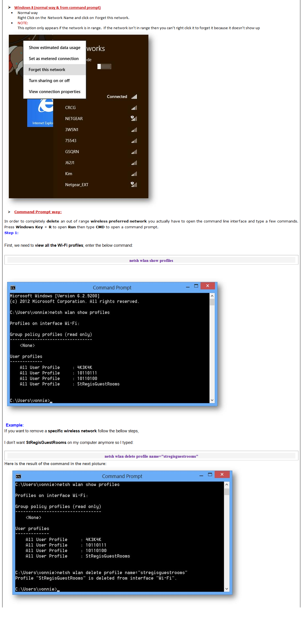Image resolution: width=302 pixels, height=619 pixels.
Task: Click Forget this network
Action: pos(55,70)
